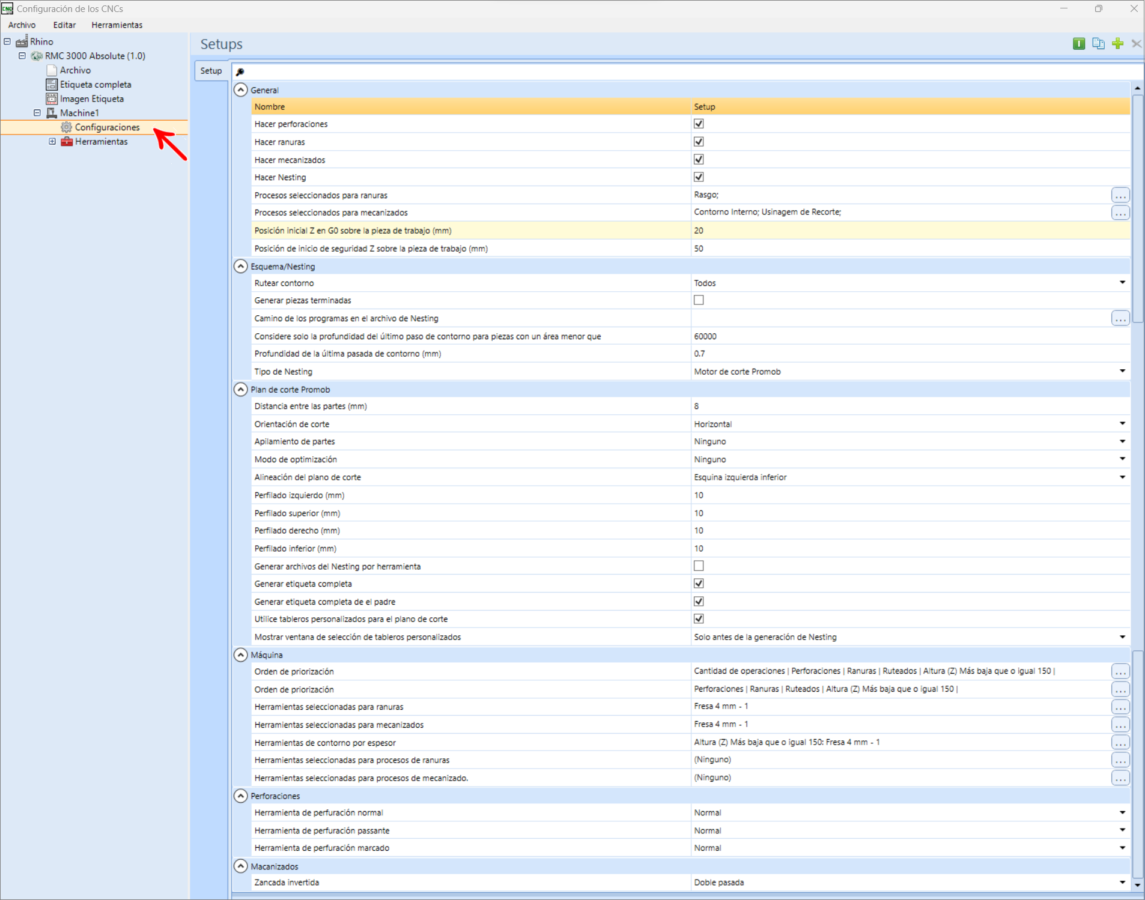Select the Rhino root node icon
Image resolution: width=1145 pixels, height=900 pixels.
tap(22, 41)
